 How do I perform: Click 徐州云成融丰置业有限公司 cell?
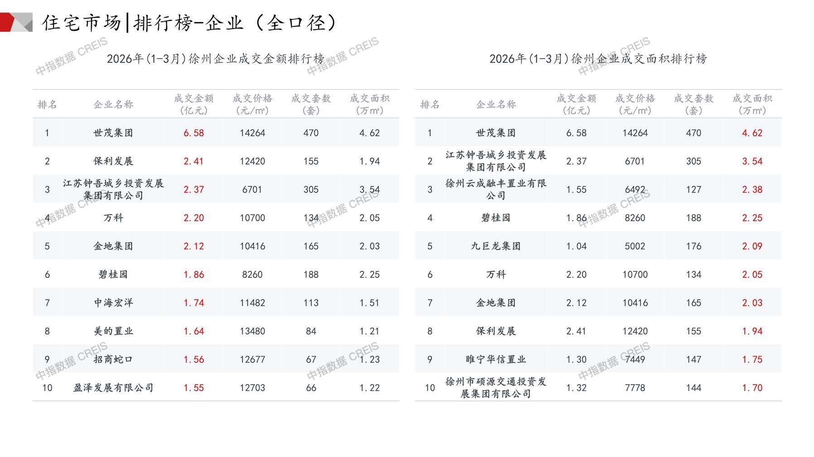[496, 190]
